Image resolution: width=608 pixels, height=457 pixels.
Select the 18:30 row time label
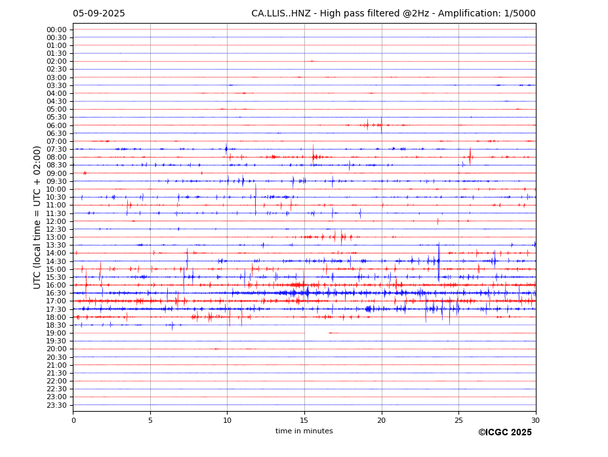[56, 326]
